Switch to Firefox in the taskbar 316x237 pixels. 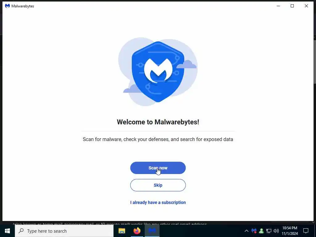(137, 231)
